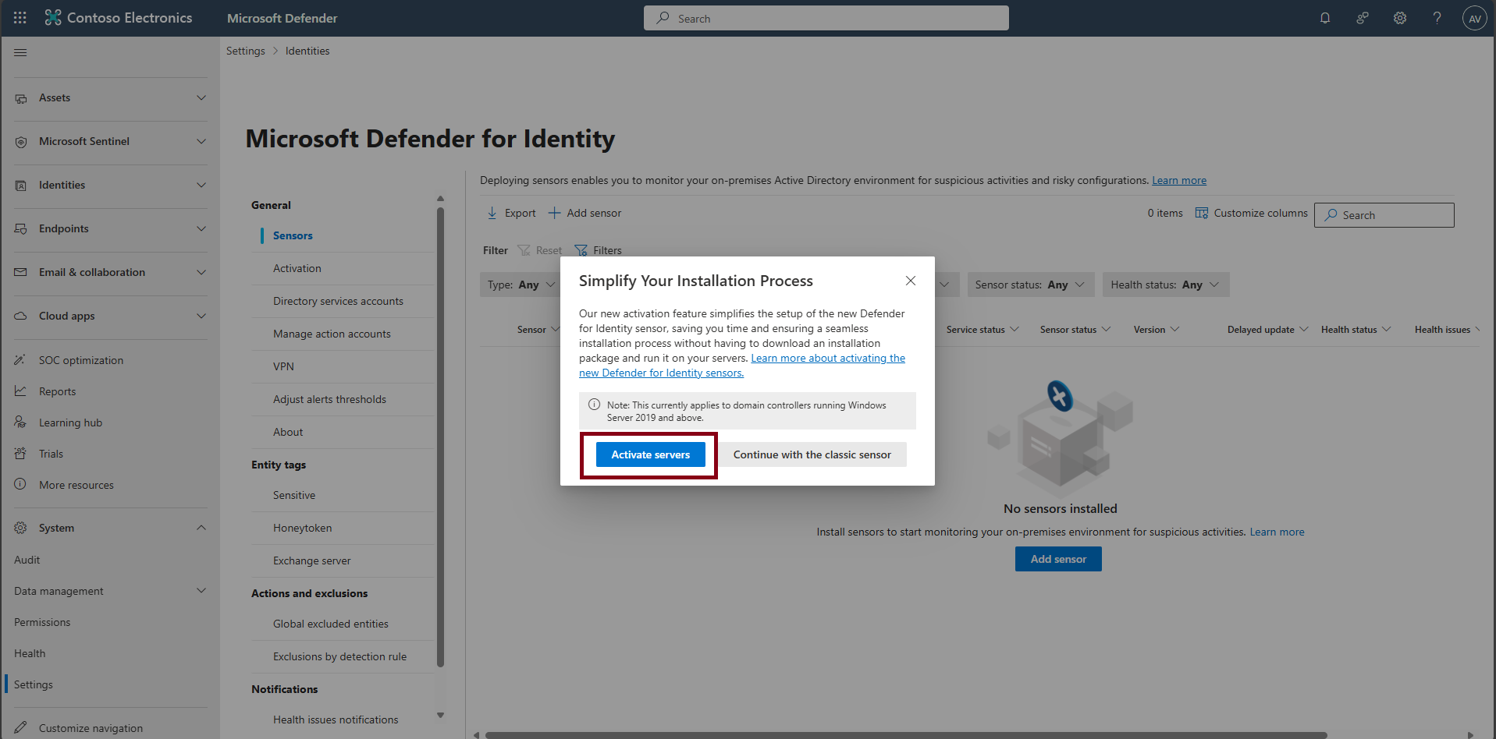The height and width of the screenshot is (739, 1496).
Task: Open Adjust alerts thresholds
Action: click(x=329, y=399)
